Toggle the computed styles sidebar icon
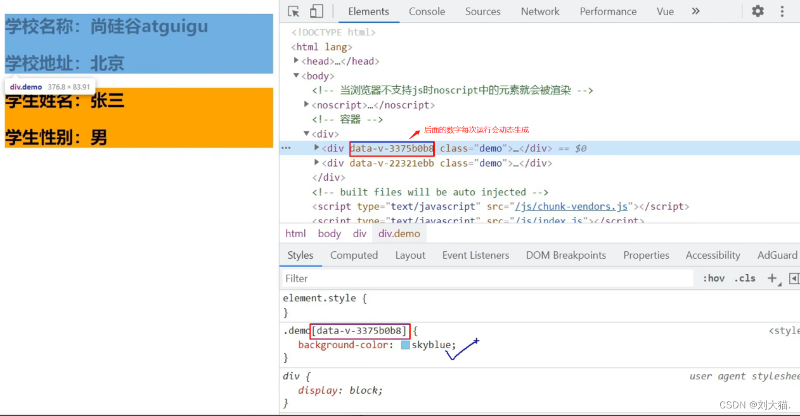Screen dimensions: 800x416 click(794, 278)
